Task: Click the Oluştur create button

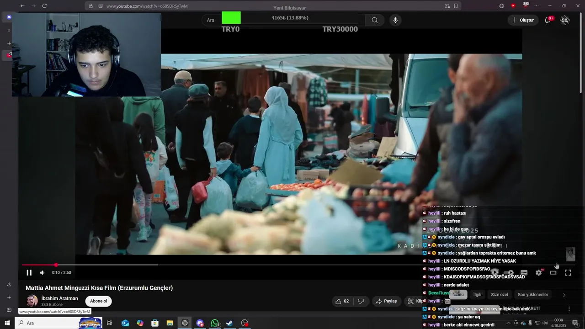Action: click(522, 20)
